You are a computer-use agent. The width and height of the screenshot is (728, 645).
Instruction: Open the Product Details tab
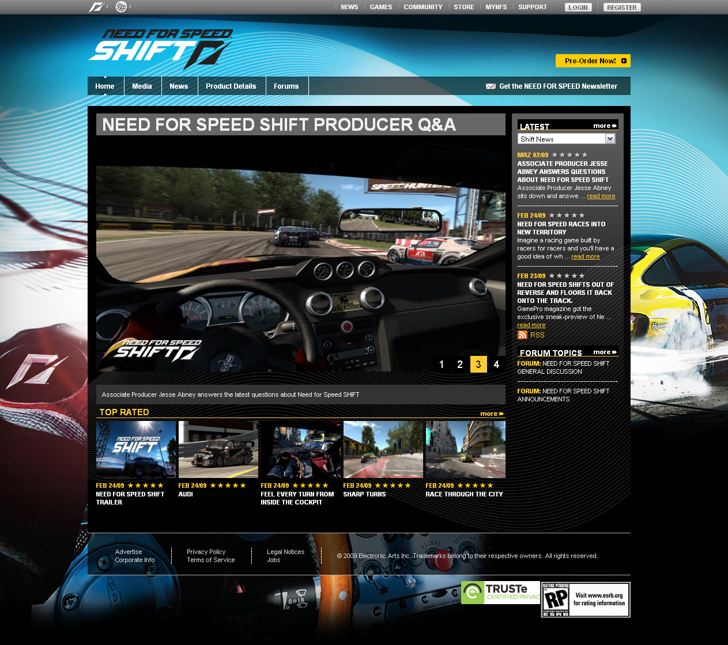(231, 86)
